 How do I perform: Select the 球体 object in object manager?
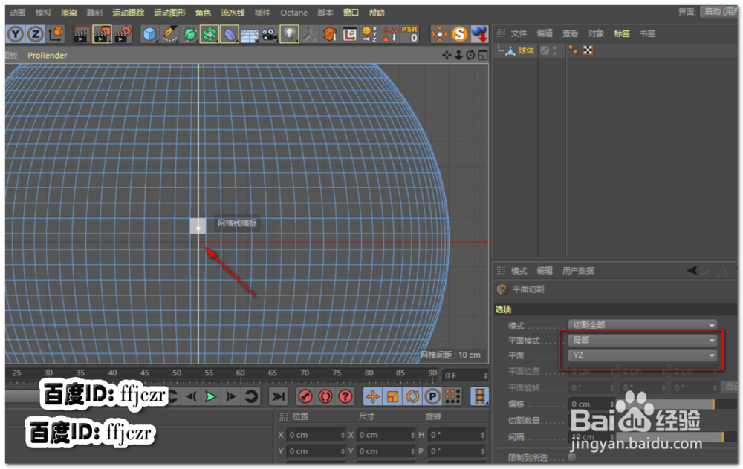tap(525, 50)
